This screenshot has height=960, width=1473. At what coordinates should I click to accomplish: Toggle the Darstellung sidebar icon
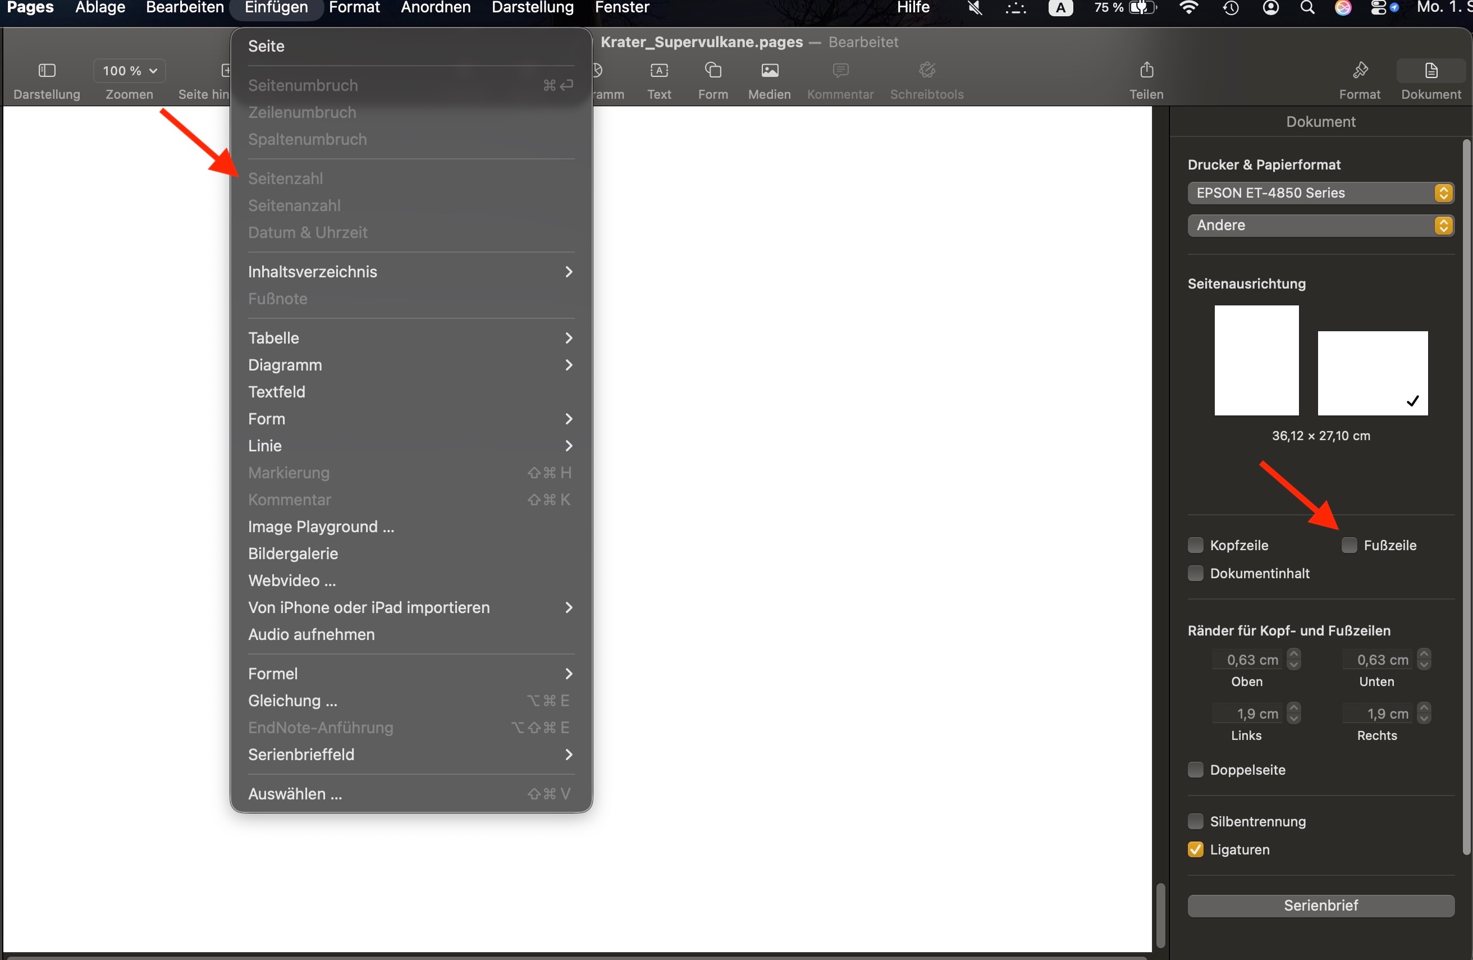click(x=47, y=71)
